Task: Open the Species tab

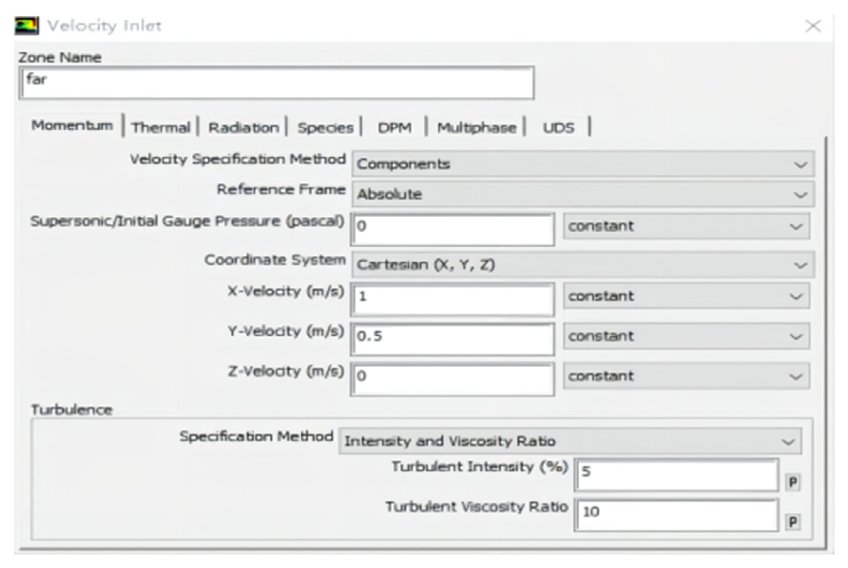Action: pos(325,127)
